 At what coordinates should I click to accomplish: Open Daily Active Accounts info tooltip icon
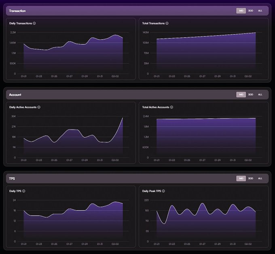point(39,107)
